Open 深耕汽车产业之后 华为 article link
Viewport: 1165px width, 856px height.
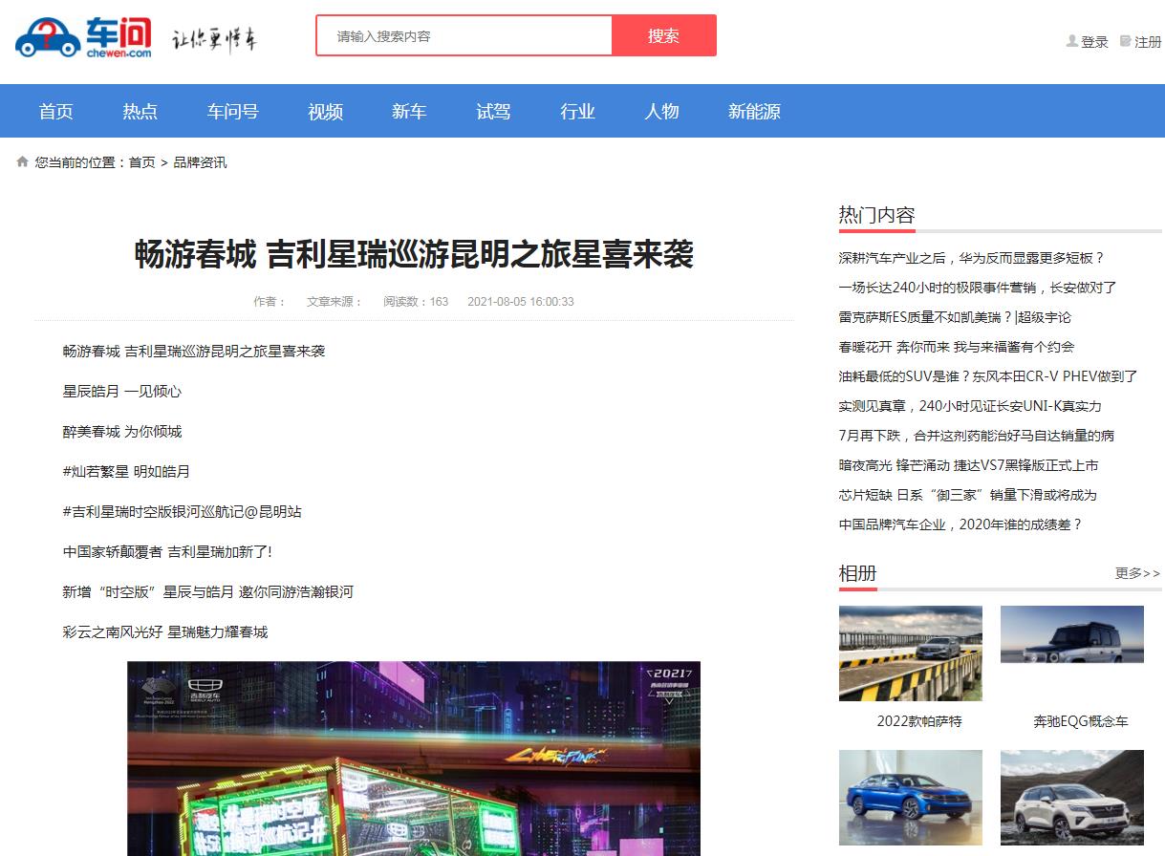972,258
